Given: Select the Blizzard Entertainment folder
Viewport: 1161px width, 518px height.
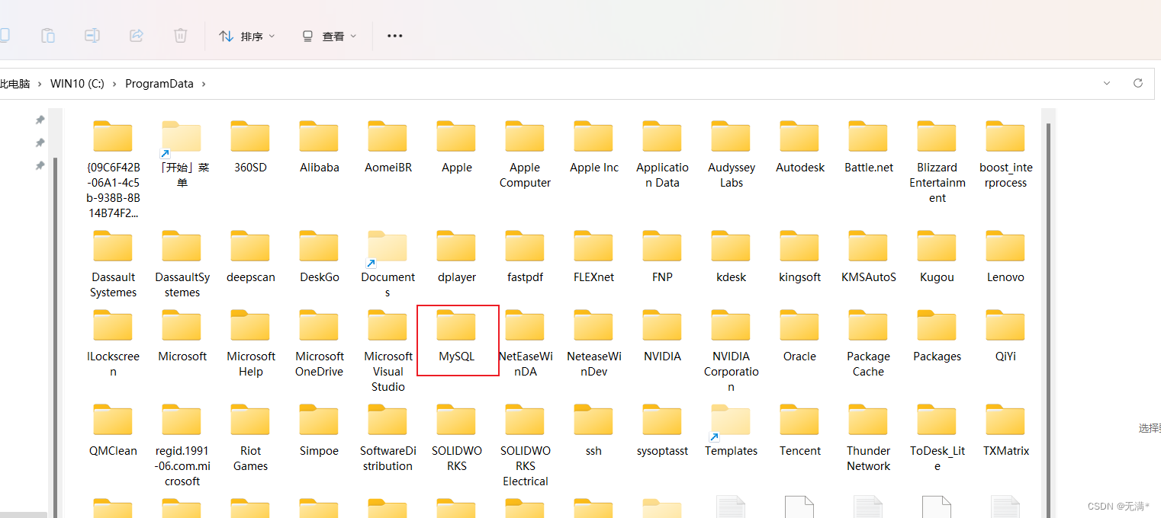Looking at the screenshot, I should point(937,162).
